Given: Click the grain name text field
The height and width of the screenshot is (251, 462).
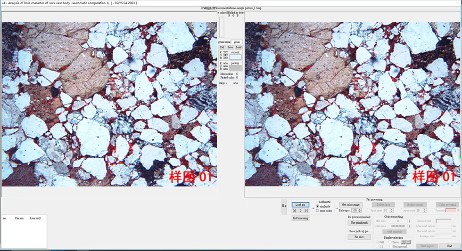Looking at the screenshot, I should [x=238, y=42].
